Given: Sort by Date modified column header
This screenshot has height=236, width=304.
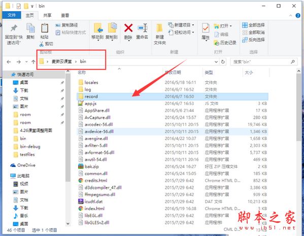Looking at the screenshot, I should pyautogui.click(x=173, y=73).
